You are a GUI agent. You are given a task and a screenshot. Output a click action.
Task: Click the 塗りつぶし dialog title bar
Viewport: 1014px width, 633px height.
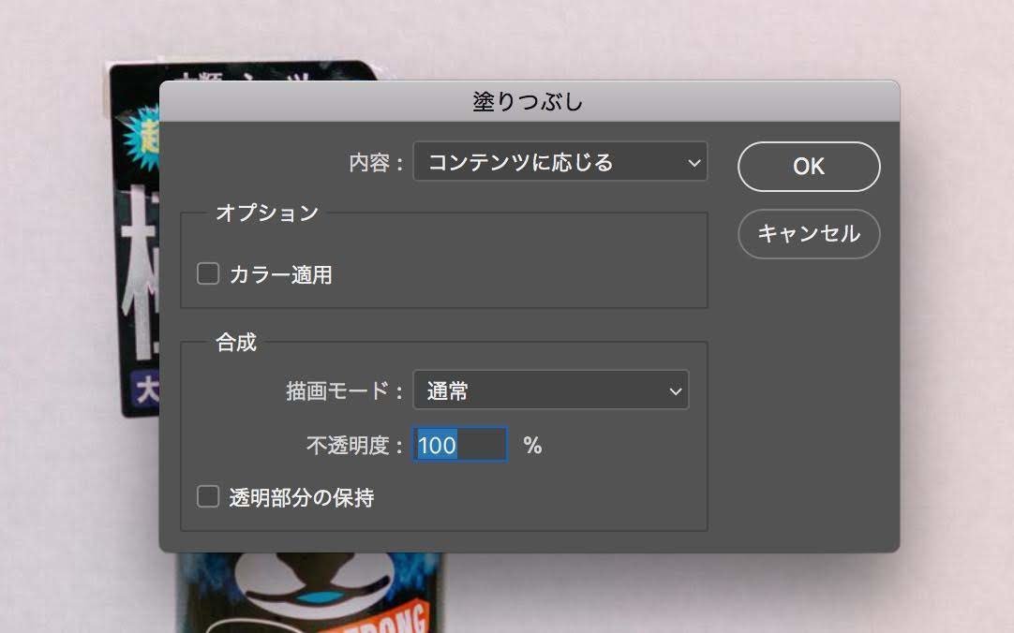tap(529, 101)
